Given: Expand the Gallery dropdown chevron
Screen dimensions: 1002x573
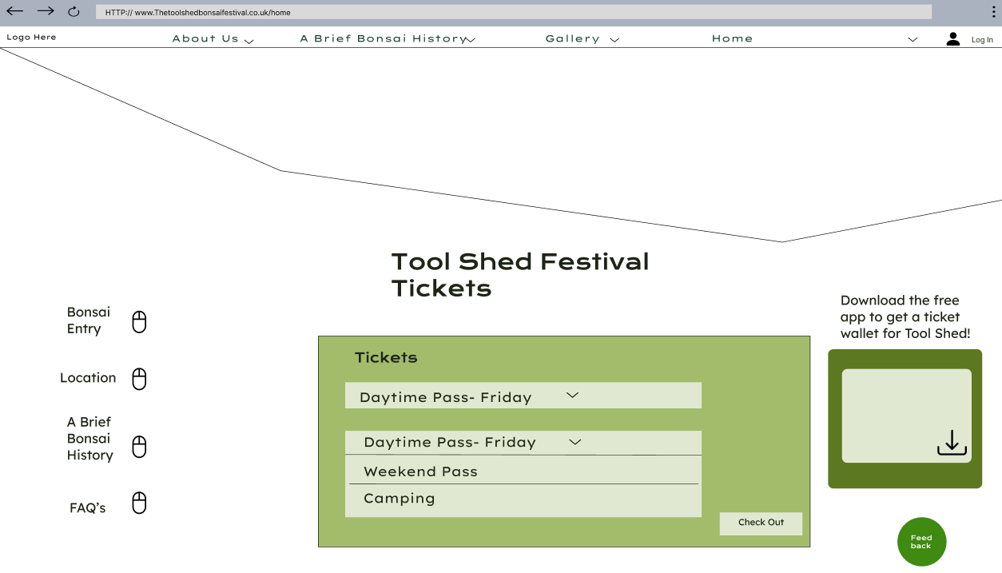Looking at the screenshot, I should (614, 40).
